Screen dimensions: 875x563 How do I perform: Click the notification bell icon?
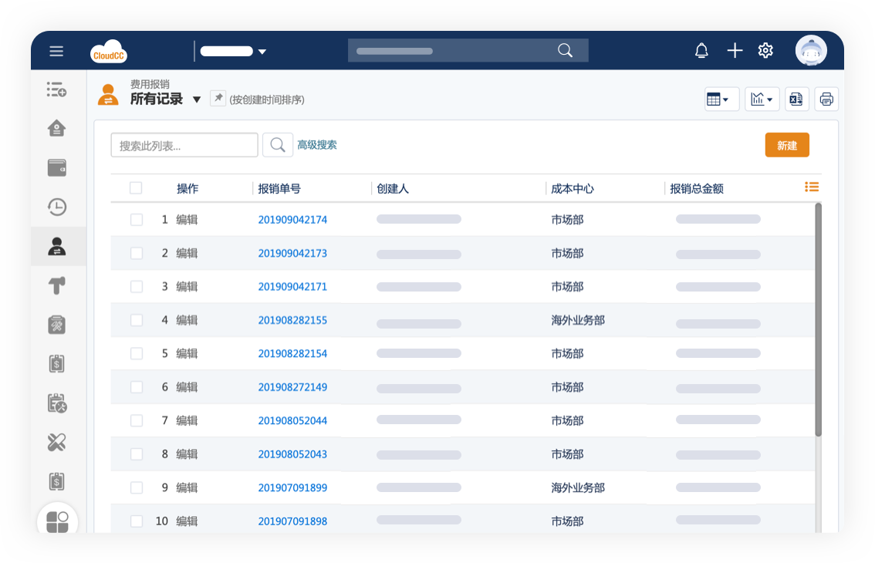(x=701, y=51)
